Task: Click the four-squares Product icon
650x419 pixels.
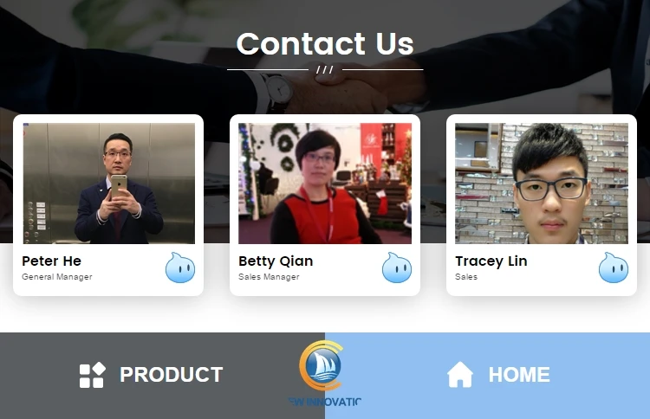Action: (92, 375)
